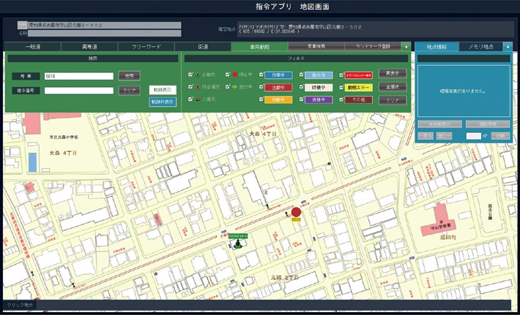Click the 守山警察署 police symbol on the map
Screen dimensions: 520x315
coord(442,221)
